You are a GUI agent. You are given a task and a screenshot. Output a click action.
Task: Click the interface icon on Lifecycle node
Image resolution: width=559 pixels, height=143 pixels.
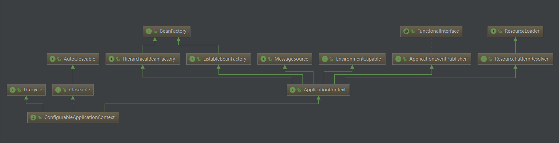[x=13, y=90]
